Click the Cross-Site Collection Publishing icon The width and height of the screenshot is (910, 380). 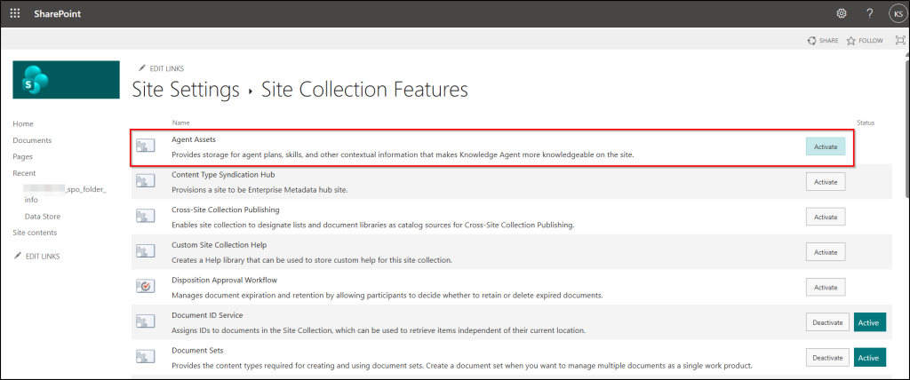[x=145, y=217]
